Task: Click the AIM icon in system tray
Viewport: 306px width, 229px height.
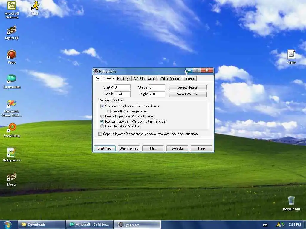Action: pos(278,225)
